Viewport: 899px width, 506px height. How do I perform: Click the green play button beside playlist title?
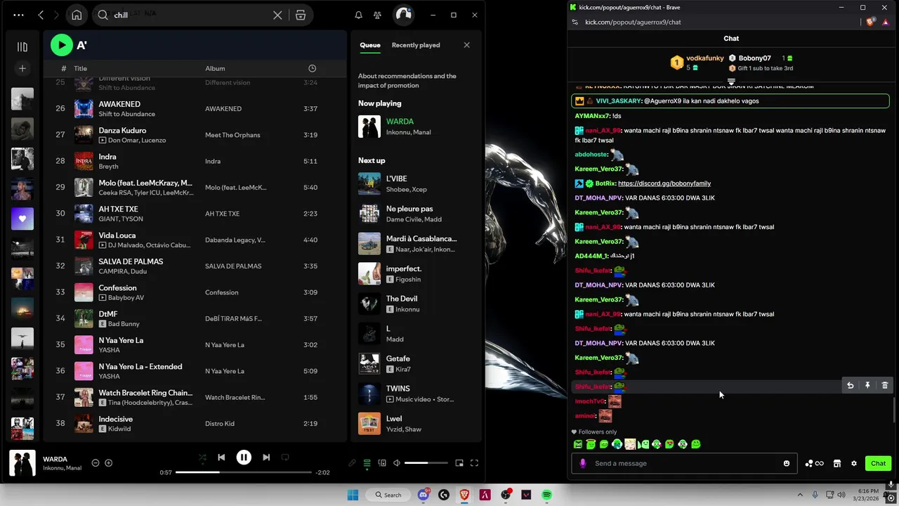[x=62, y=45]
